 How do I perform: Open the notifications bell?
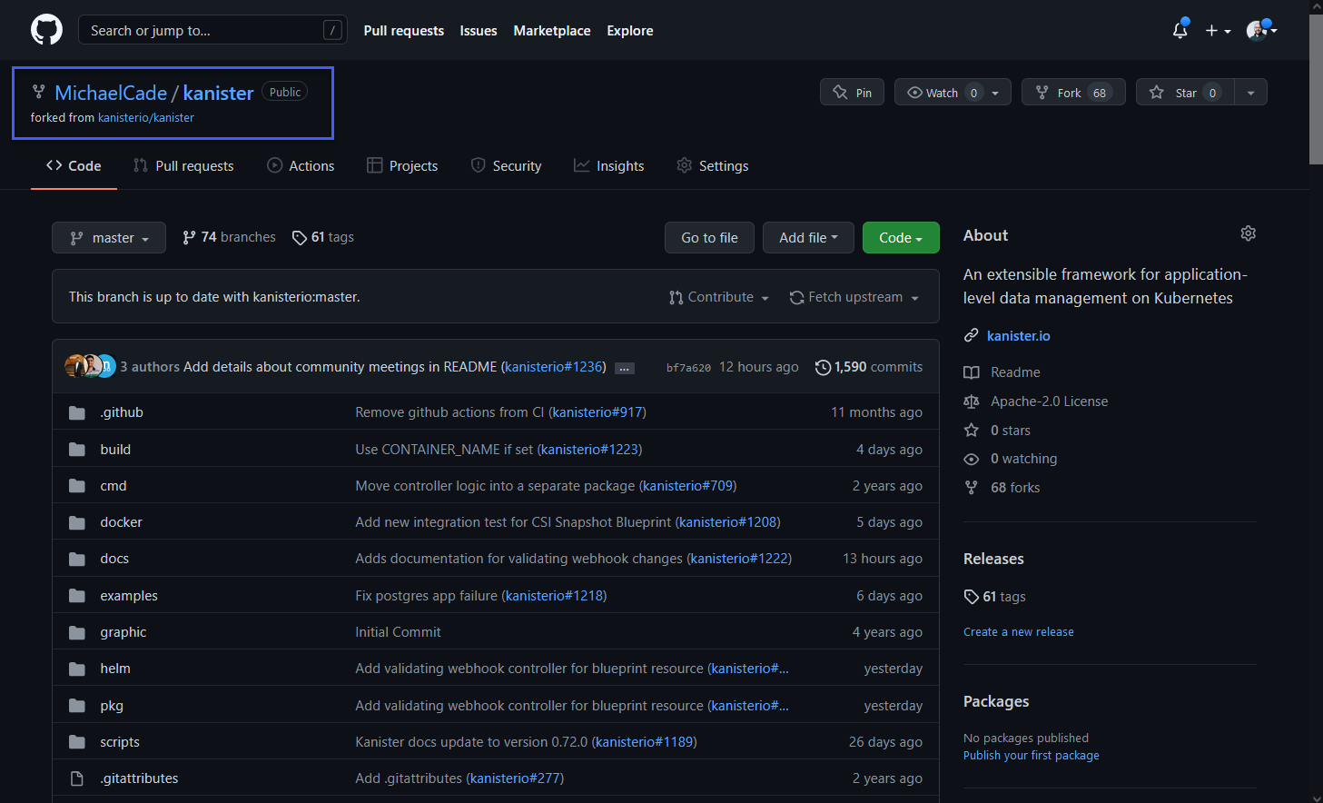click(x=1180, y=30)
